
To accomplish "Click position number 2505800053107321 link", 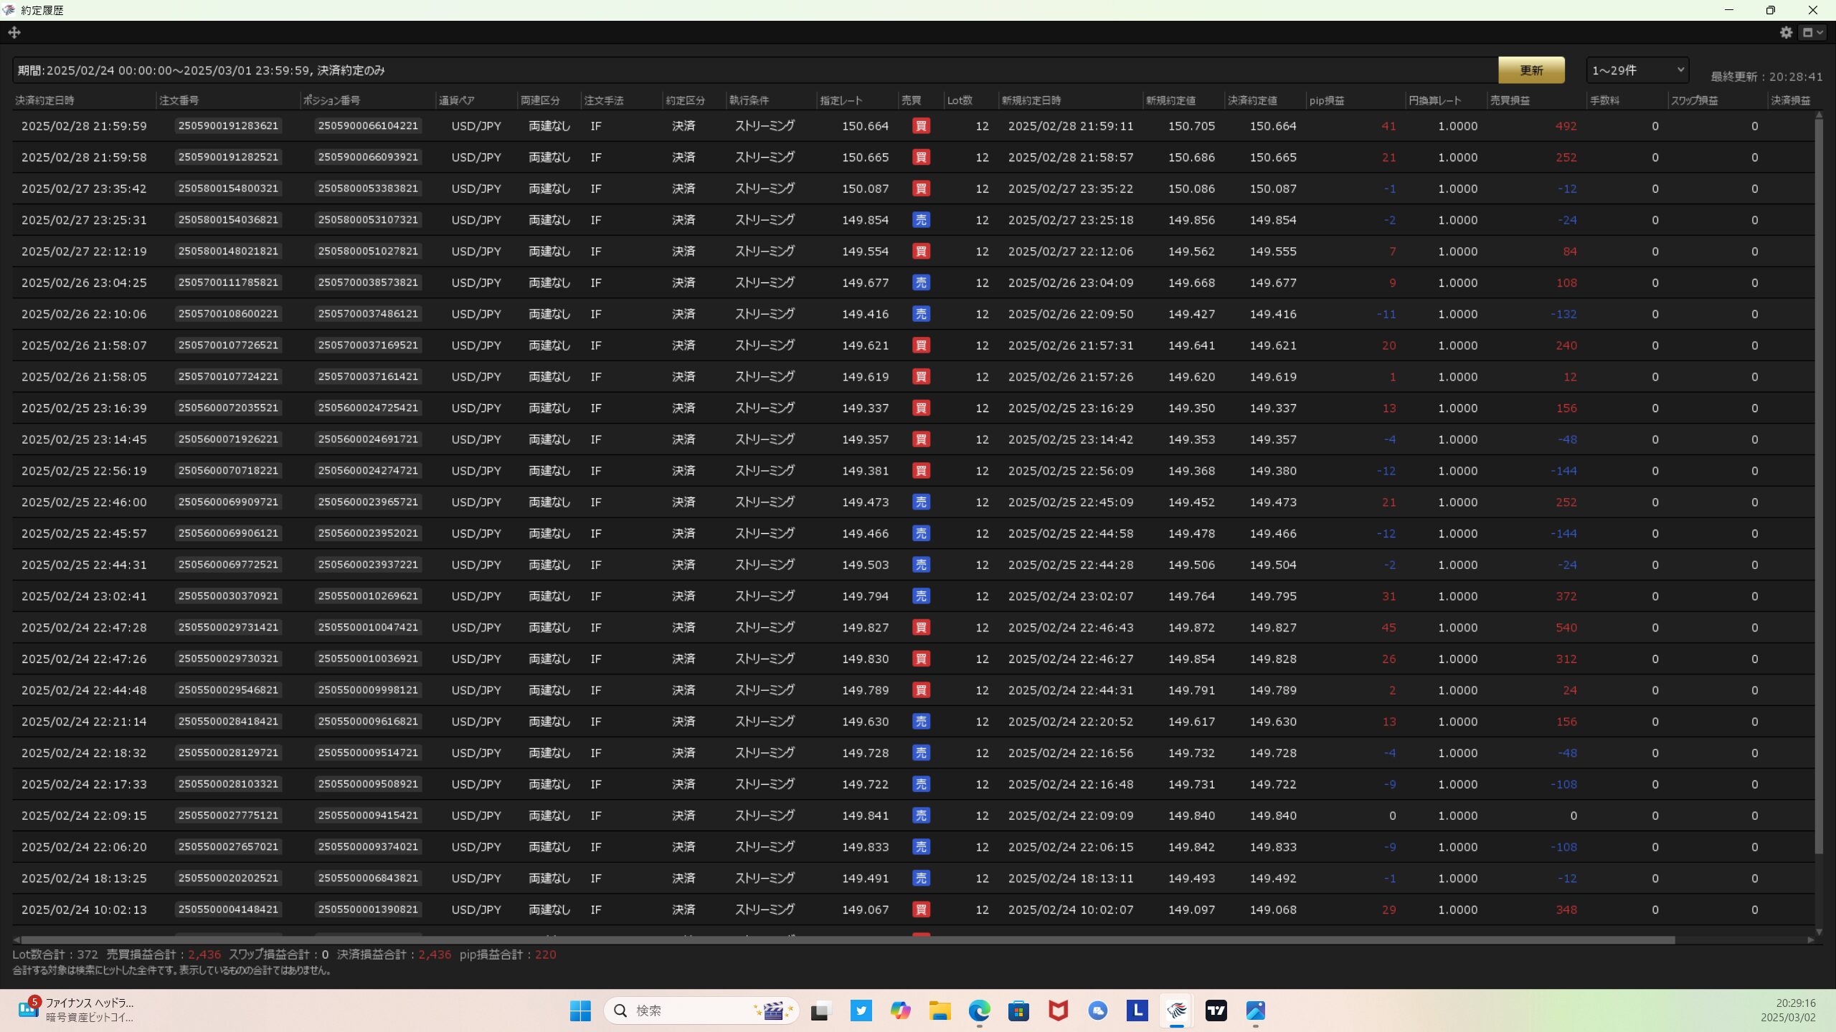I will (x=368, y=220).
